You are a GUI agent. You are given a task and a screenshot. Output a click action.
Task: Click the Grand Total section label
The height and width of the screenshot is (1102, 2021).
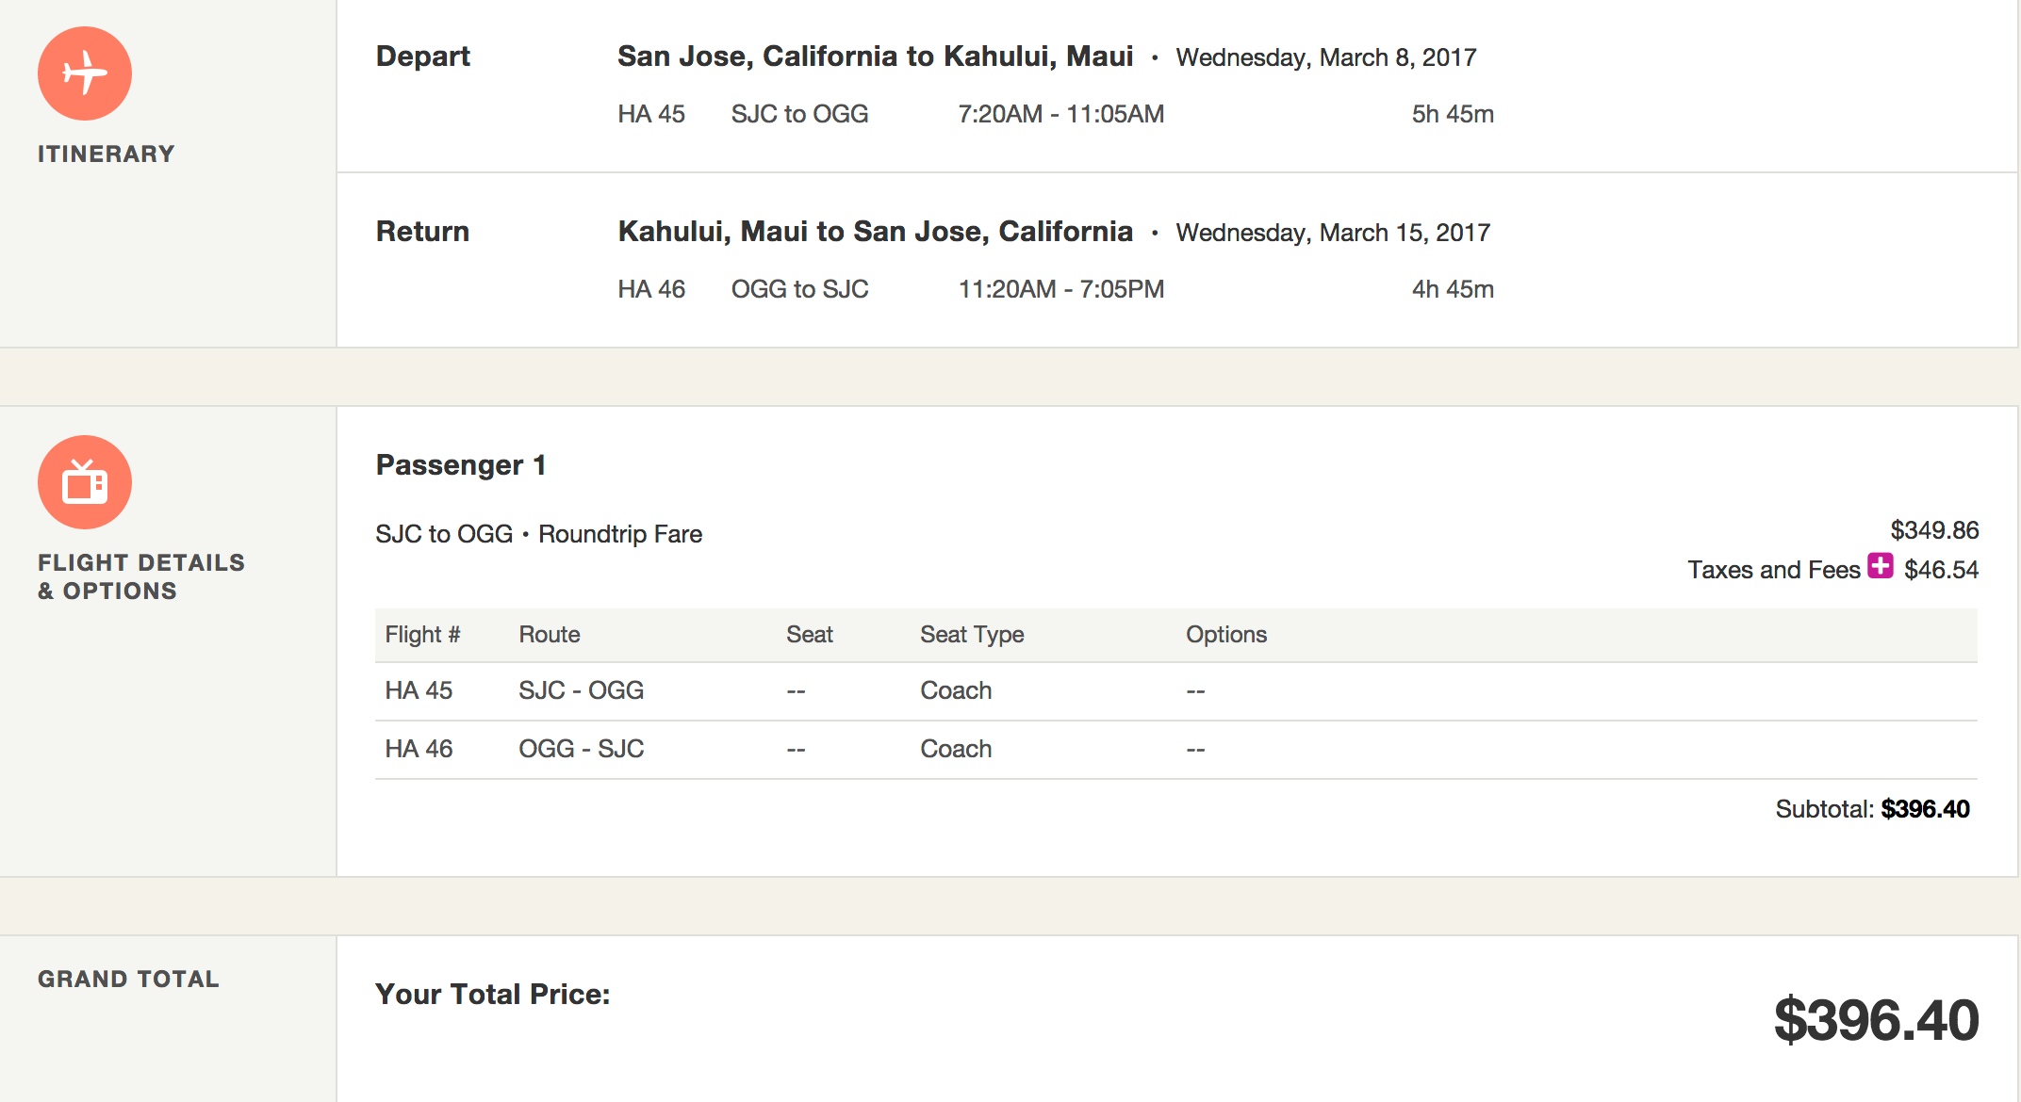click(128, 980)
